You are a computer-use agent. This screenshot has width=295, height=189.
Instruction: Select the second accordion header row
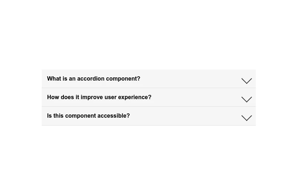(148, 97)
